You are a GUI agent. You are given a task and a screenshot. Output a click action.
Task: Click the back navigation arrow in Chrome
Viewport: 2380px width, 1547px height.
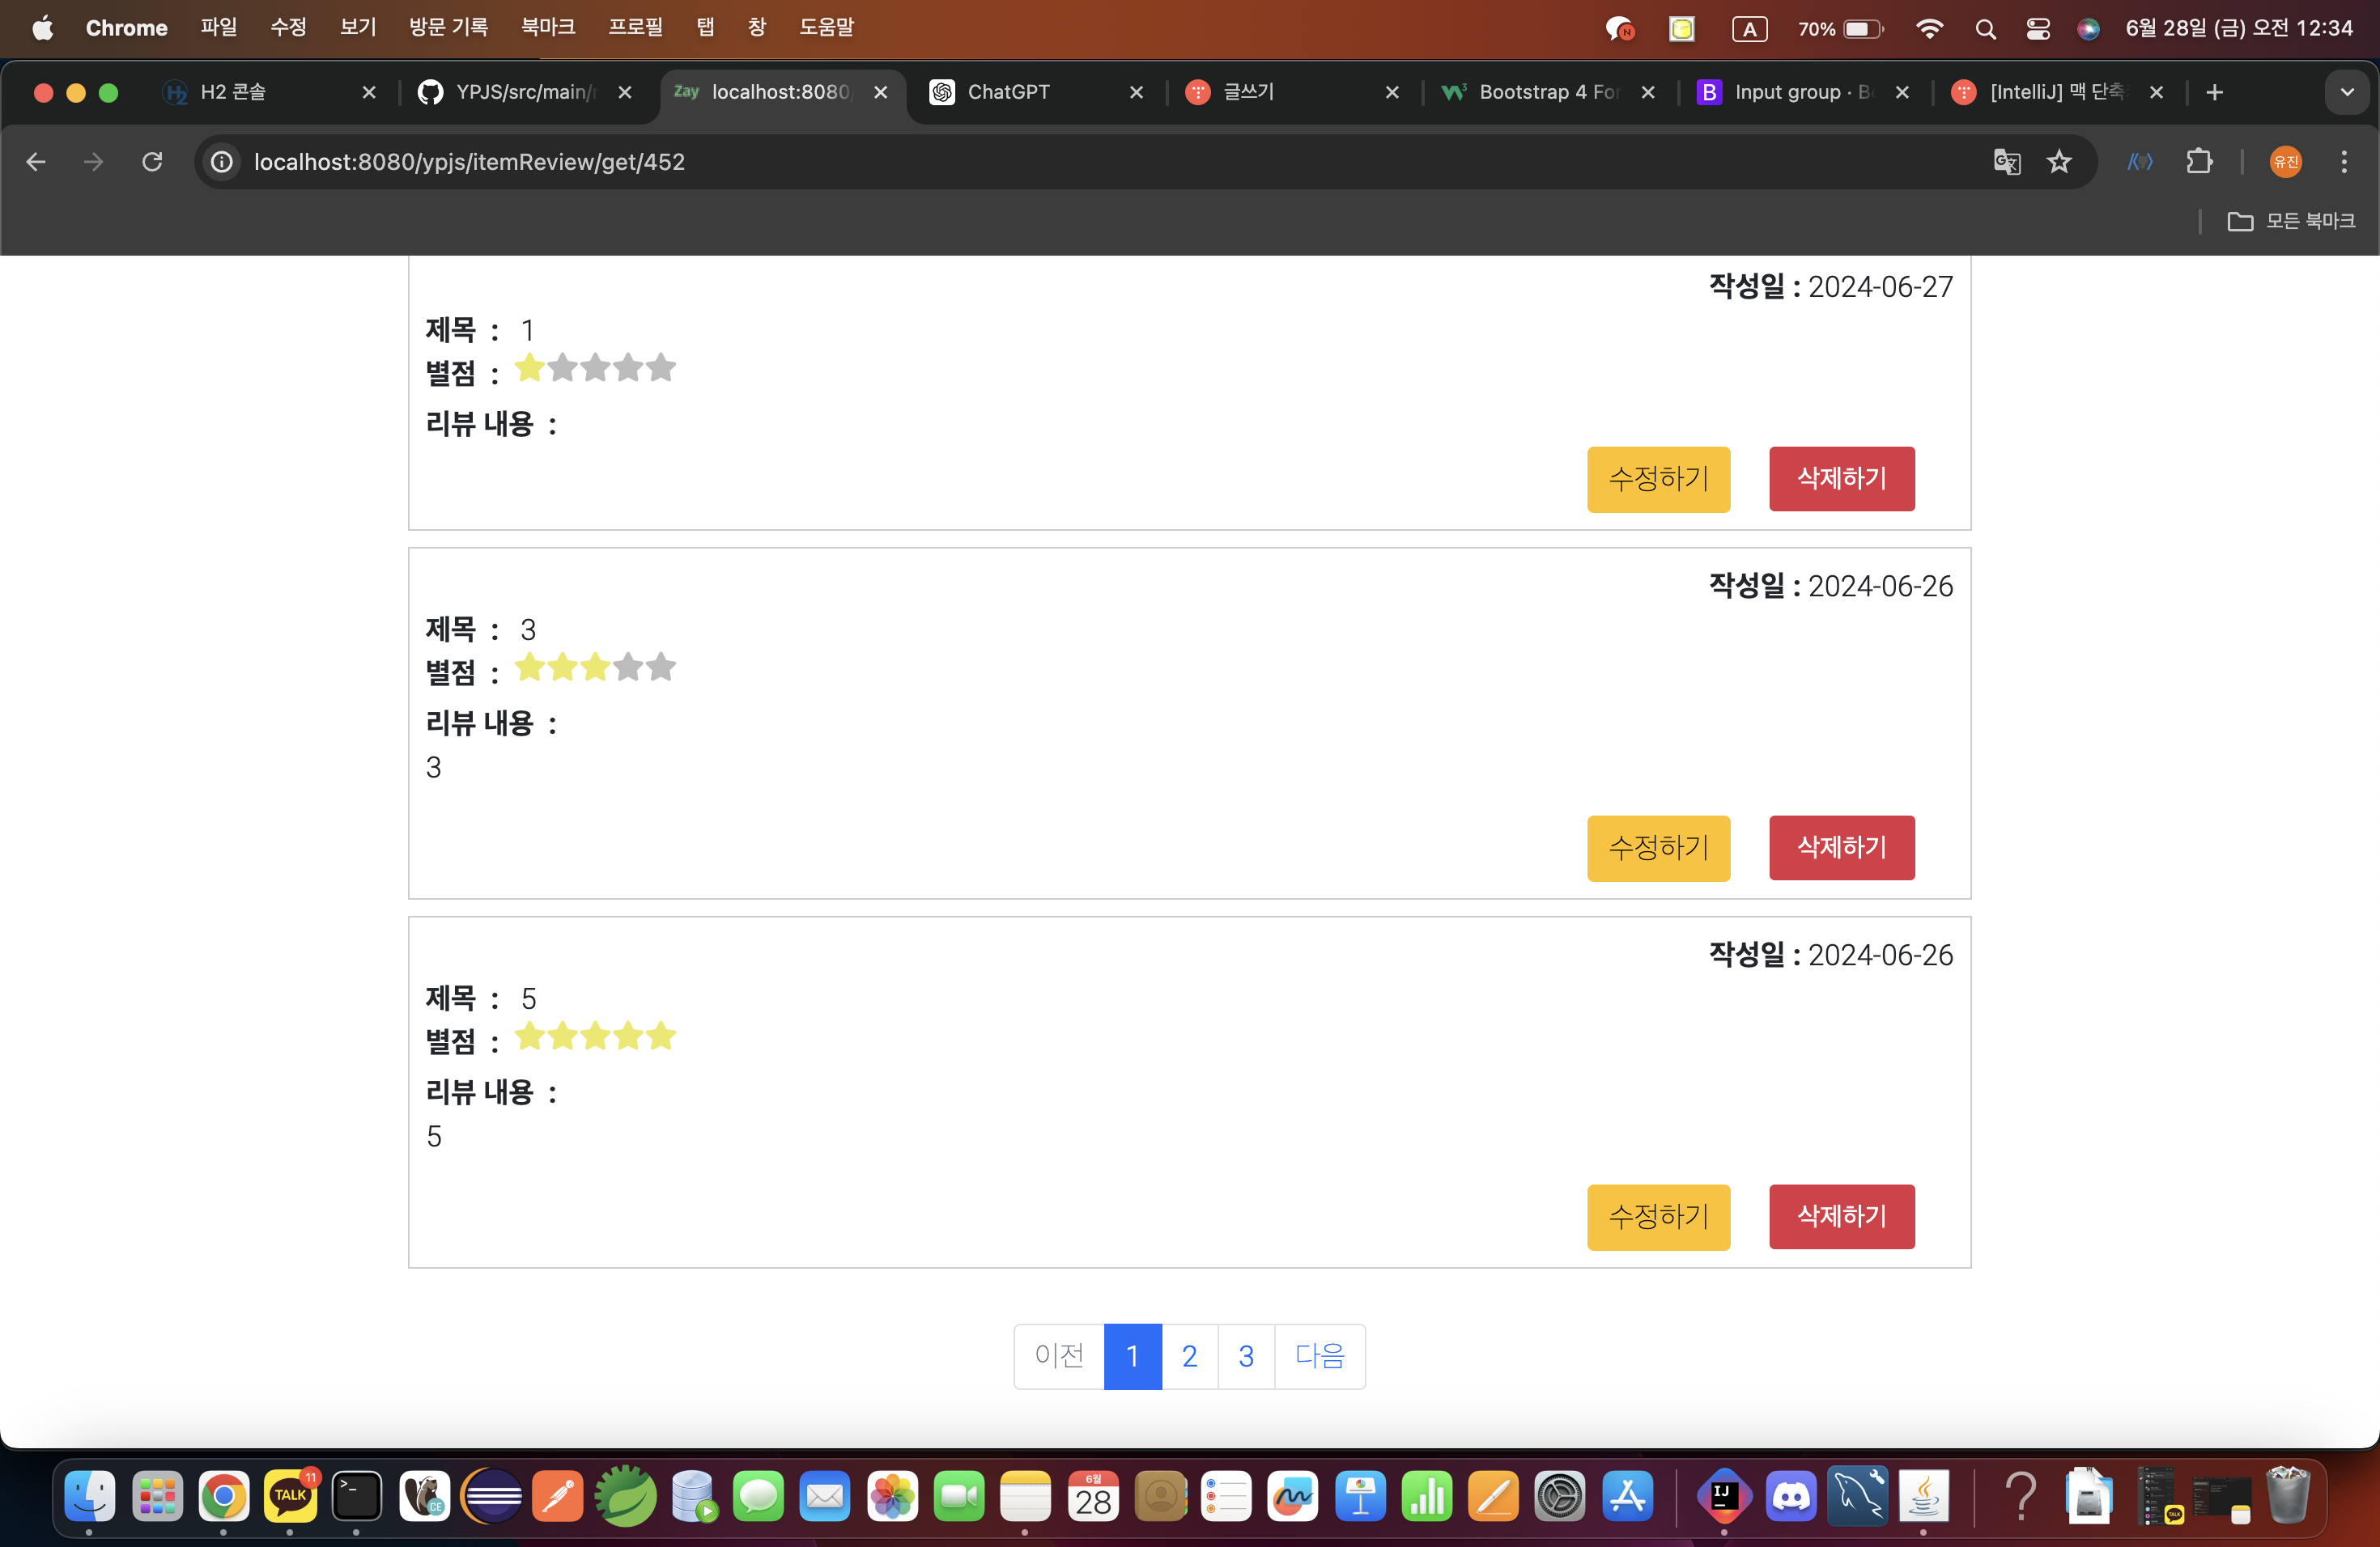[36, 162]
